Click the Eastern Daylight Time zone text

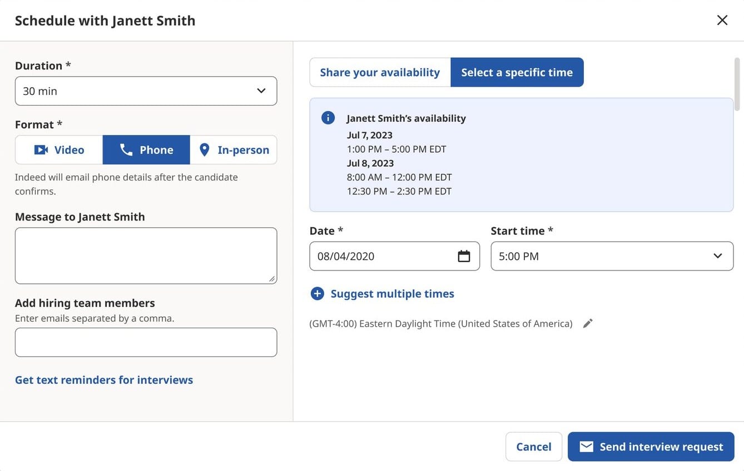pyautogui.click(x=441, y=324)
